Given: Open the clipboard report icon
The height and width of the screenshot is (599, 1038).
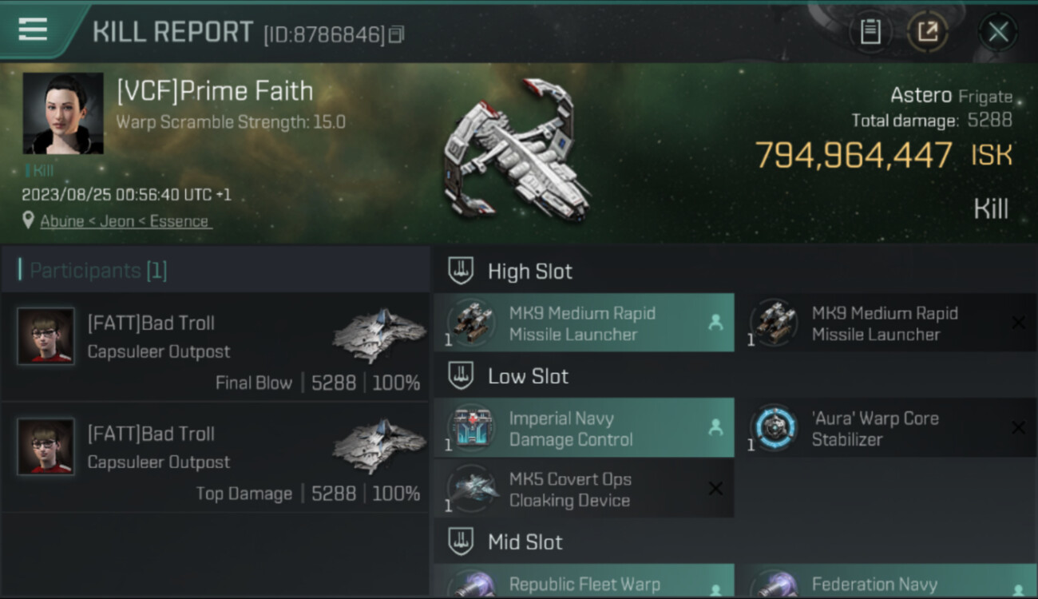Looking at the screenshot, I should click(870, 32).
